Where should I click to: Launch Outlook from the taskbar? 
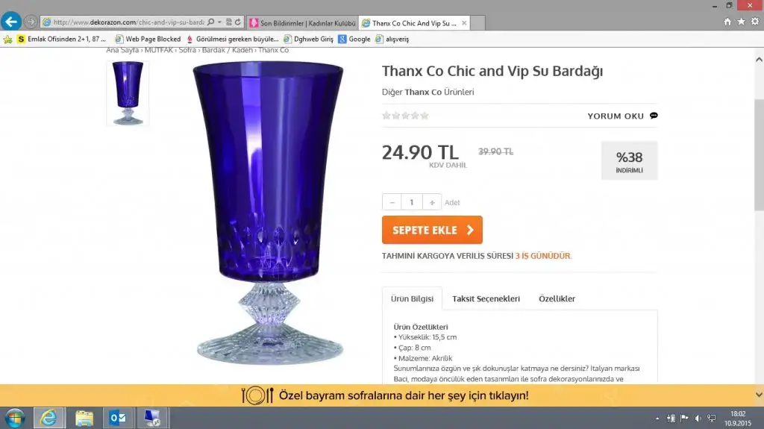(118, 418)
